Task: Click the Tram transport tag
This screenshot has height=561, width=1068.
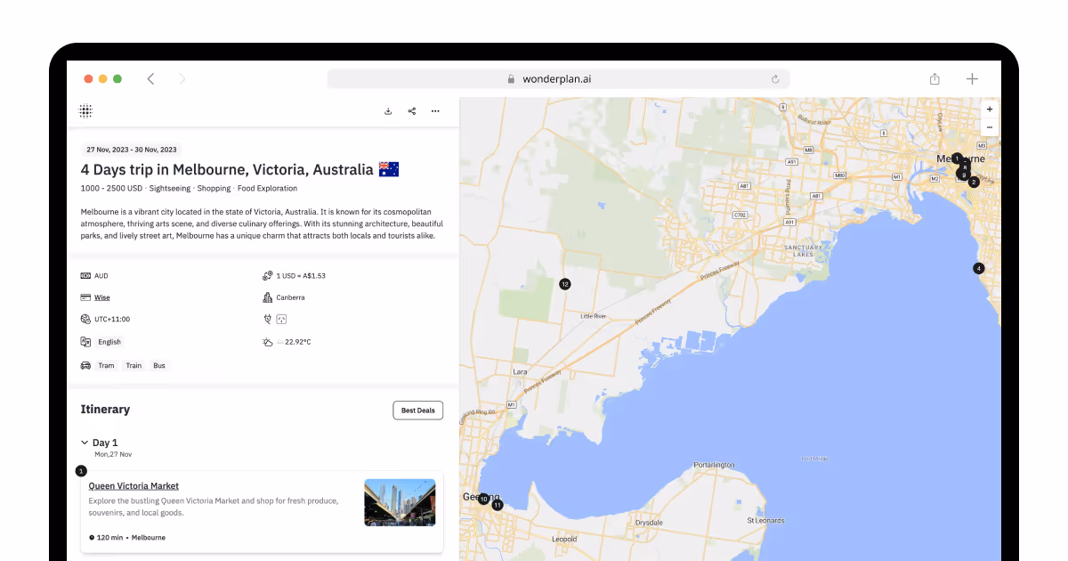Action: (107, 365)
